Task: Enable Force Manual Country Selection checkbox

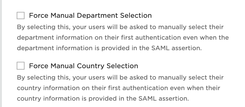Action: click(21, 66)
